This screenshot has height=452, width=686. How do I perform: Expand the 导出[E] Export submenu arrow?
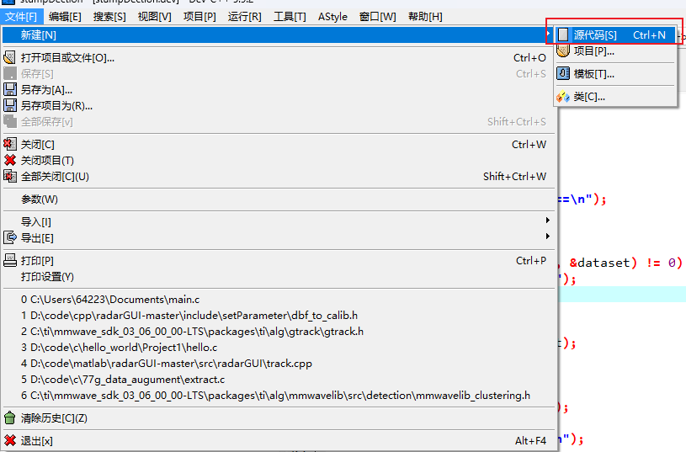[547, 237]
